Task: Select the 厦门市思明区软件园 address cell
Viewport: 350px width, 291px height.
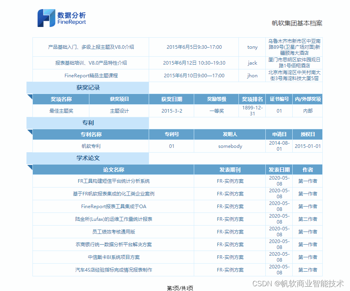Action: click(x=294, y=63)
